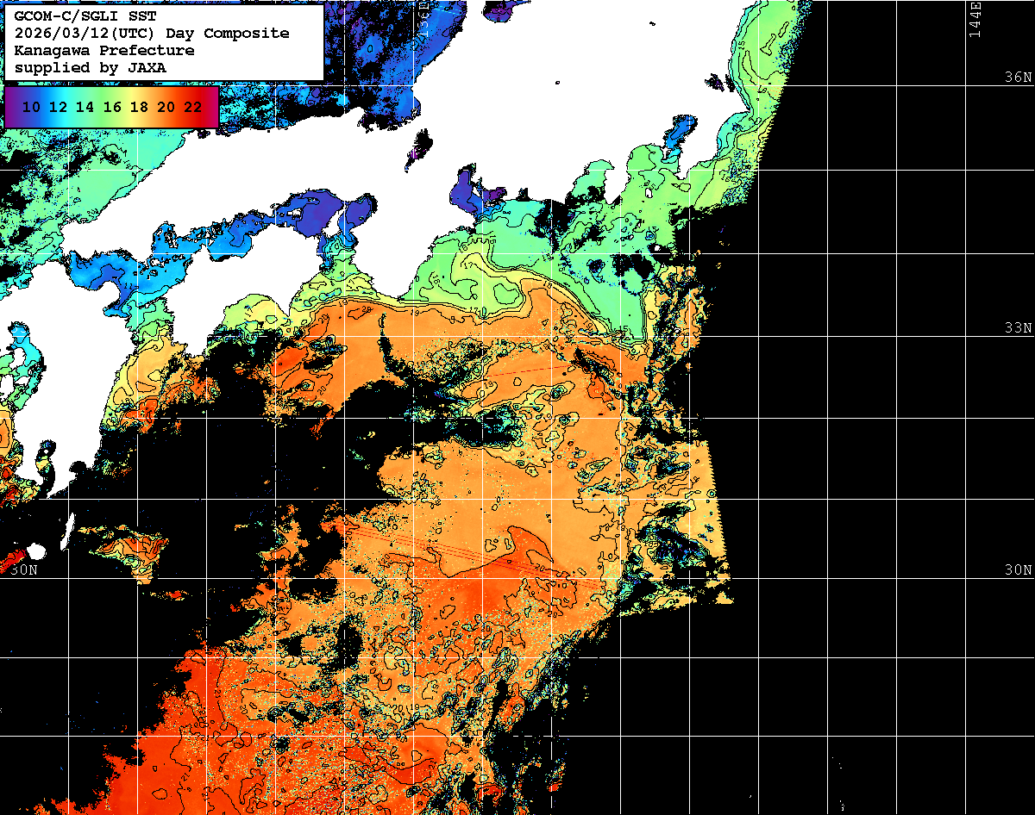The width and height of the screenshot is (1035, 815).
Task: Pick the 12 degree value on the legend
Action: (58, 107)
